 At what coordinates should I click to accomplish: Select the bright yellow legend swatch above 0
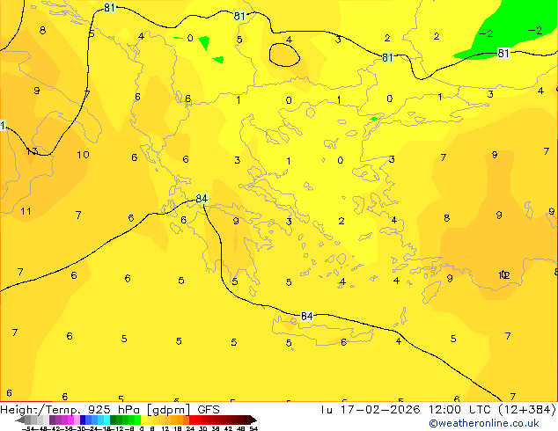pyautogui.click(x=143, y=420)
